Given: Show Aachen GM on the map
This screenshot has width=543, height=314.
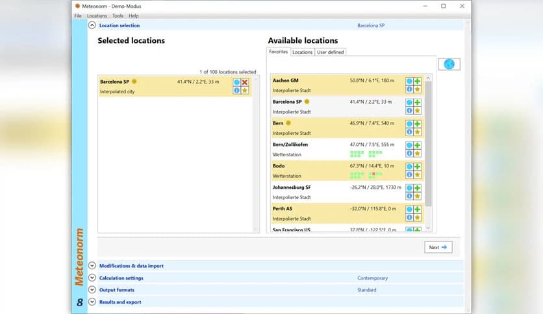Looking at the screenshot, I should pyautogui.click(x=409, y=81).
